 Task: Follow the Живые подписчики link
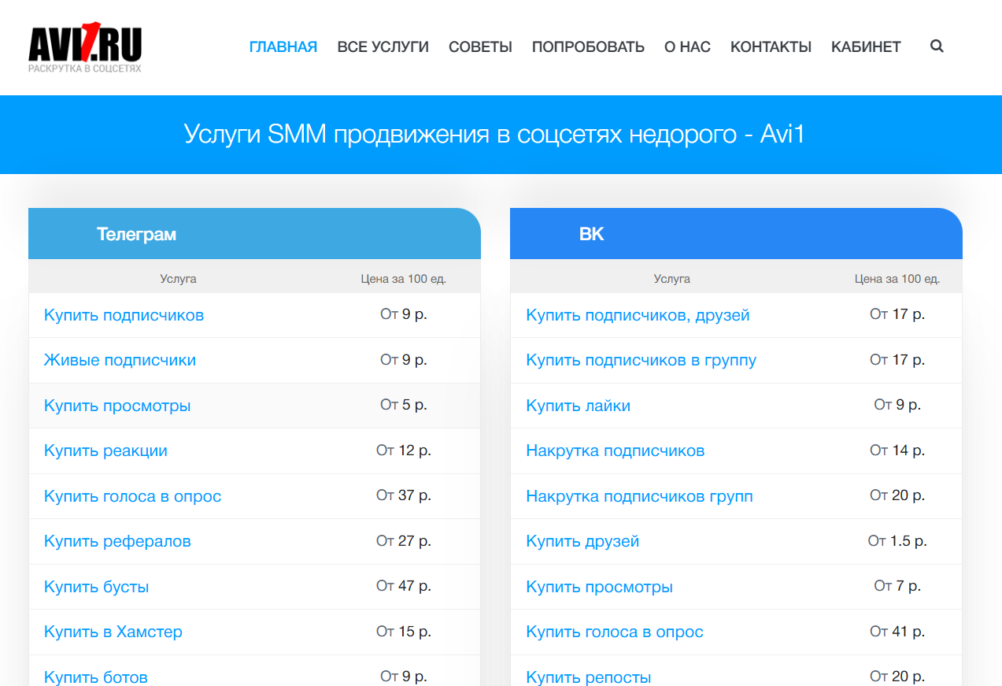click(x=120, y=360)
